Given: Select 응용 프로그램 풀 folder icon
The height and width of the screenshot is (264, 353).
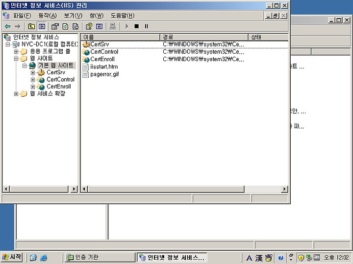Looking at the screenshot, I should point(24,52).
